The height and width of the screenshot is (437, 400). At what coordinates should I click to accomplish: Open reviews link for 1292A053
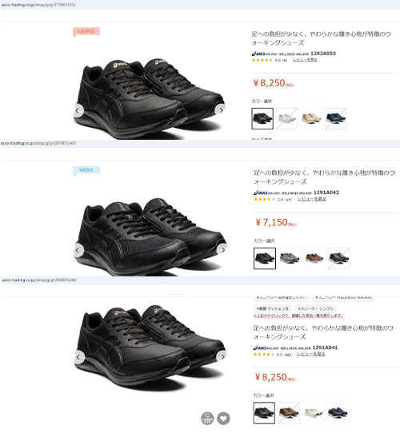(x=305, y=60)
